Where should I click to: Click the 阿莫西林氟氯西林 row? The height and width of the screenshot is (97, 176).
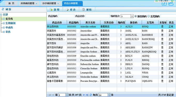coord(111,35)
